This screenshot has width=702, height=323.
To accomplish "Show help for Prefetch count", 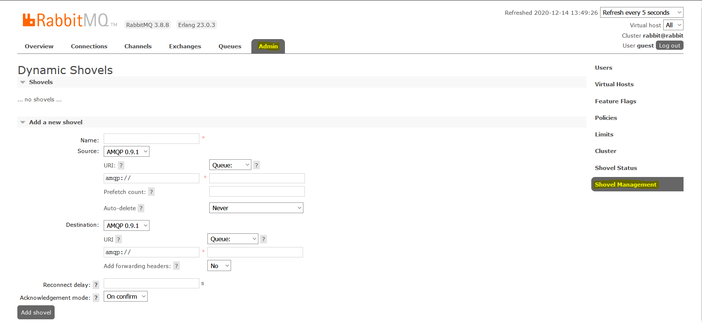I will (x=151, y=192).
